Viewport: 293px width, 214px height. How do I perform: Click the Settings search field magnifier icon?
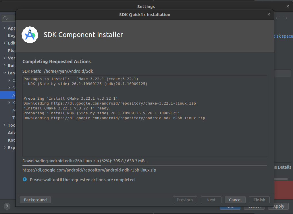pos(6,18)
